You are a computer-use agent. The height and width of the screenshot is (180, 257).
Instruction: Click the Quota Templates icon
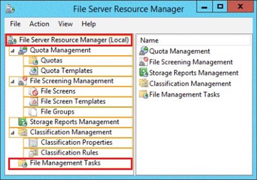click(x=34, y=71)
